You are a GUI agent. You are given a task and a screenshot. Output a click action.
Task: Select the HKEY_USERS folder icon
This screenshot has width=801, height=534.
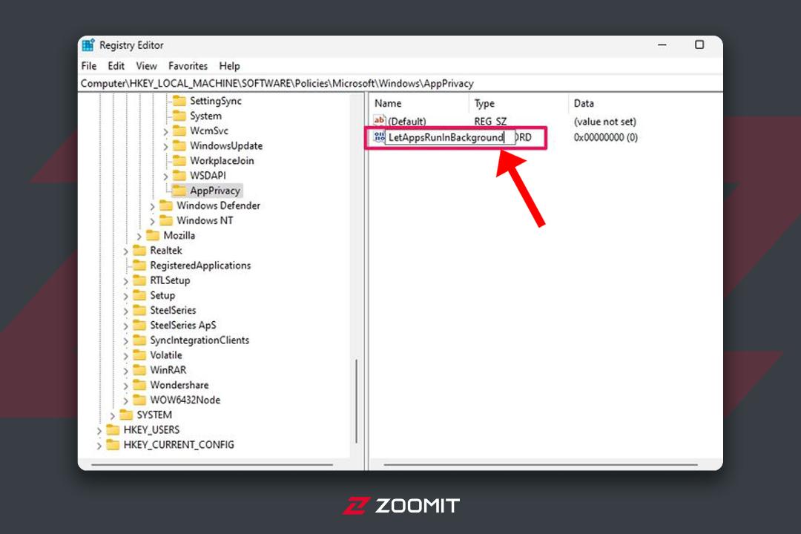point(113,429)
